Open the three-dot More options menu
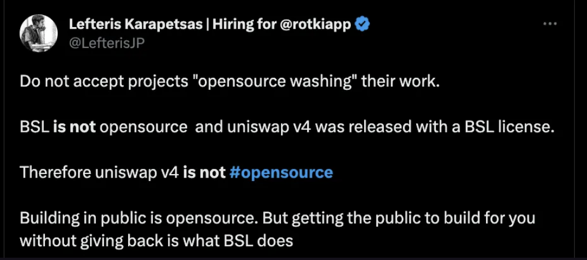 pos(551,24)
